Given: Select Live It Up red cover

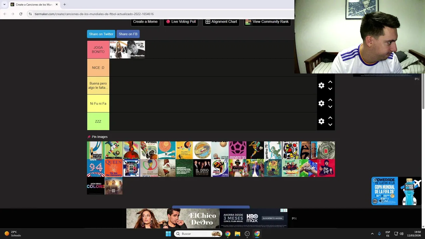Looking at the screenshot, I should pyautogui.click(x=326, y=168).
